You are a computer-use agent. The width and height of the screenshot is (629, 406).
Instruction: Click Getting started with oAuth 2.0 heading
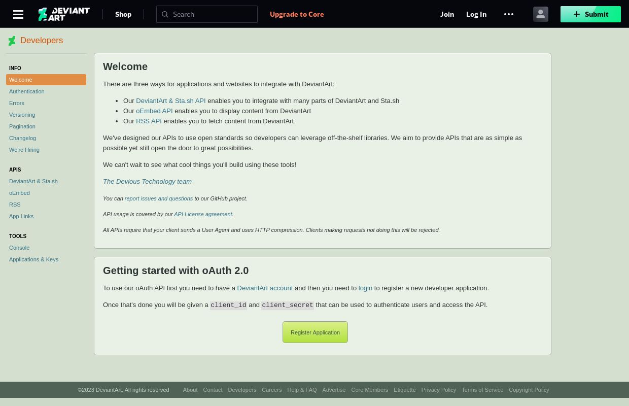[x=176, y=270]
